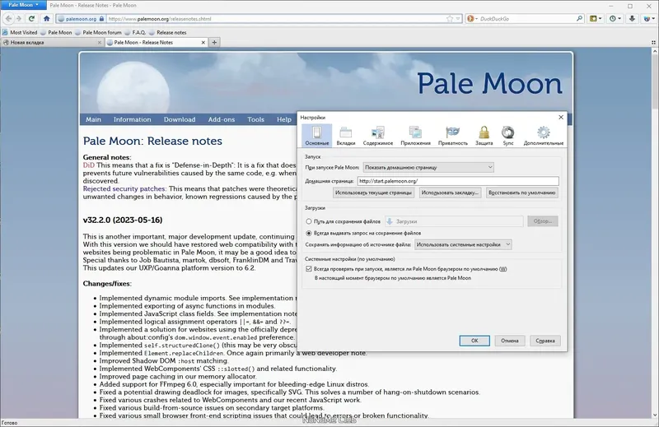Click the Pale Moon: Release notes heading
The image size is (659, 427).
coord(152,141)
